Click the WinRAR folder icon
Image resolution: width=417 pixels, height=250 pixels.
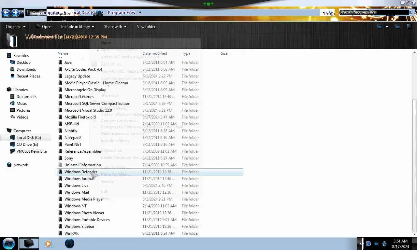60,233
